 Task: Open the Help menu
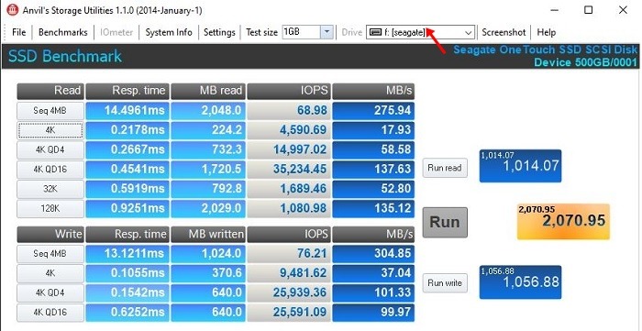(x=547, y=32)
